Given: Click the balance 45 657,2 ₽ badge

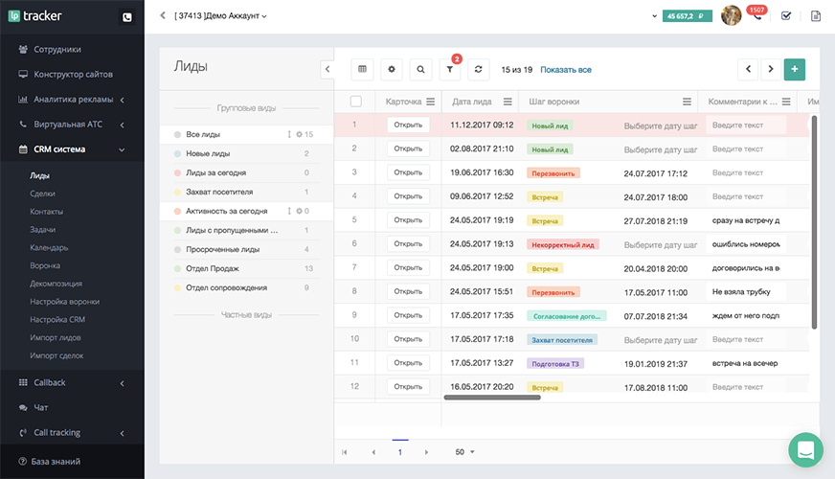Looking at the screenshot, I should [x=687, y=16].
